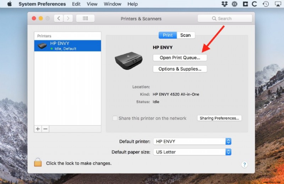Click the AirPlay display menu bar icon

click(x=278, y=4)
